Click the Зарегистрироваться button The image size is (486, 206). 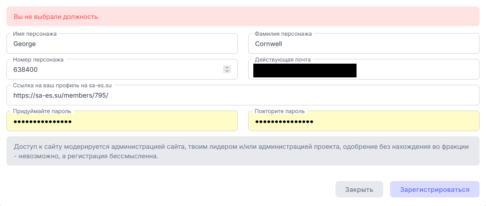pyautogui.click(x=434, y=189)
